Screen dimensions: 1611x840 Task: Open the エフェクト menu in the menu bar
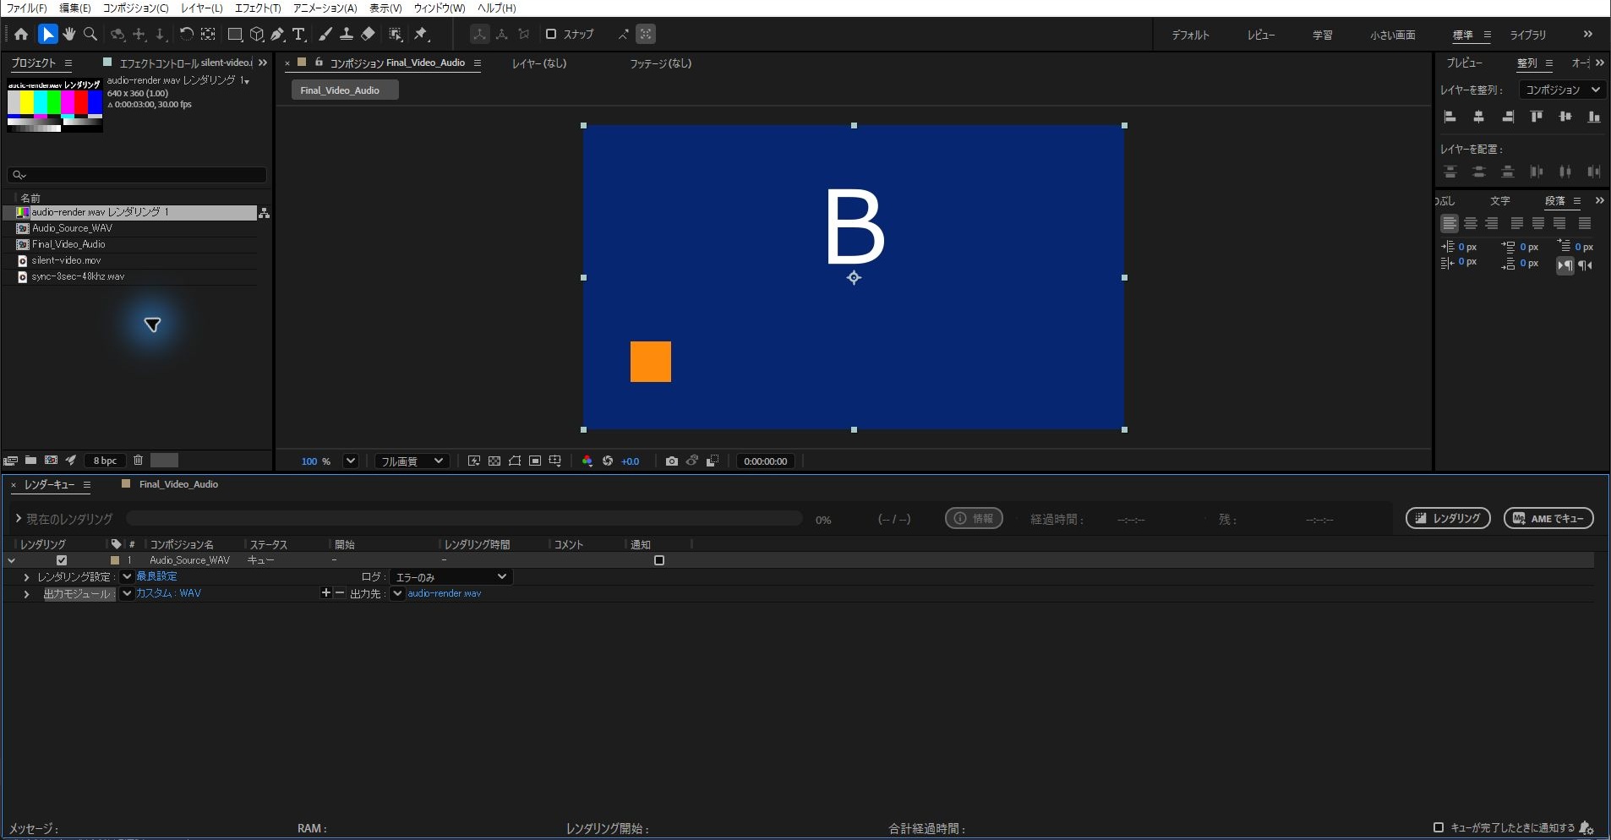pyautogui.click(x=257, y=8)
